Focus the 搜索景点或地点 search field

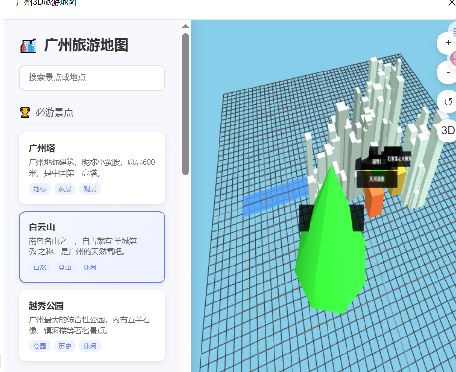92,78
